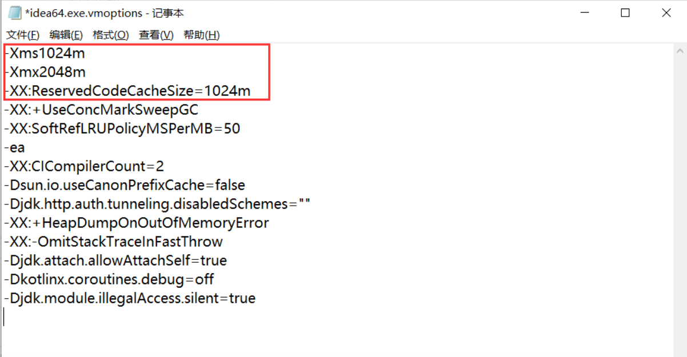The width and height of the screenshot is (687, 357).
Task: Click the -Dkotlinx.coroutines.debug=off line
Action: click(109, 280)
